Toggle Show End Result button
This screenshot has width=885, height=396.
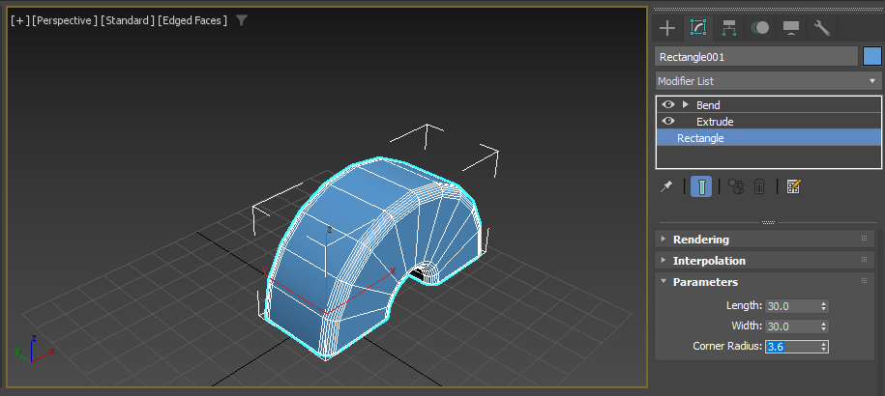(x=701, y=186)
